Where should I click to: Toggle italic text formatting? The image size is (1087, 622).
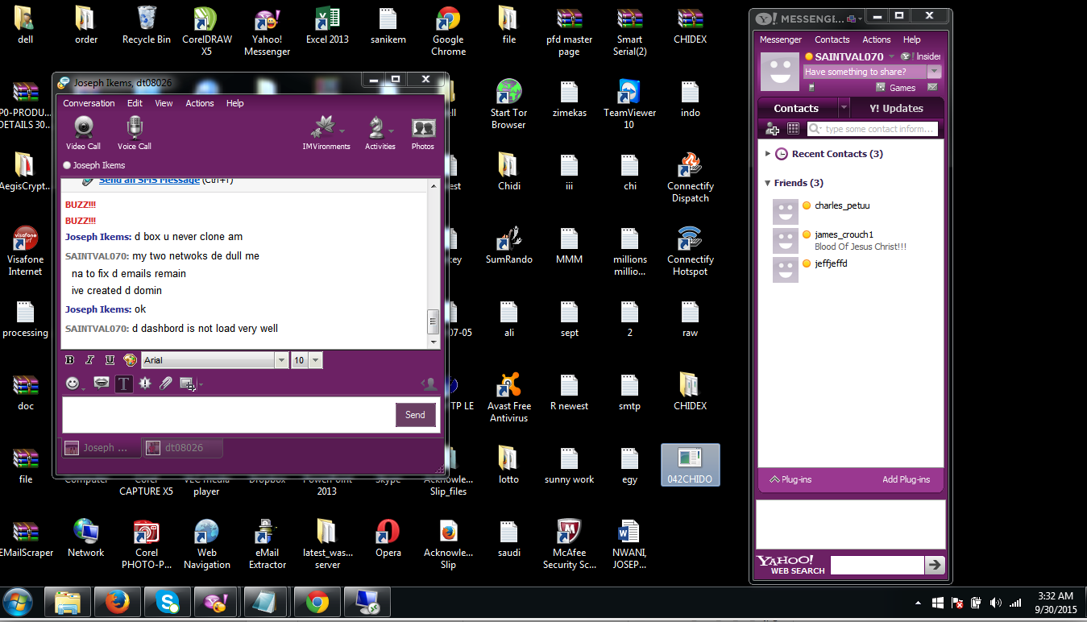pyautogui.click(x=89, y=360)
